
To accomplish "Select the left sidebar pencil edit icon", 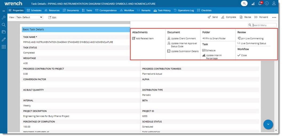I will (3, 39).
